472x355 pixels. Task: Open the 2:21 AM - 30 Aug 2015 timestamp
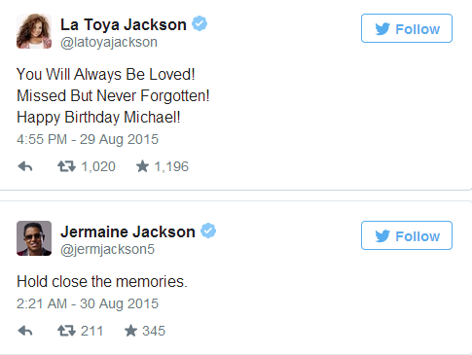88,303
